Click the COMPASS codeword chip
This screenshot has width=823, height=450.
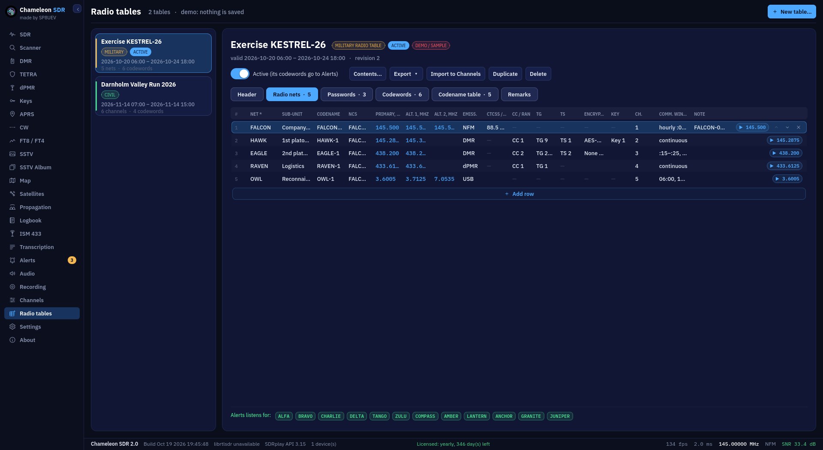tap(425, 416)
